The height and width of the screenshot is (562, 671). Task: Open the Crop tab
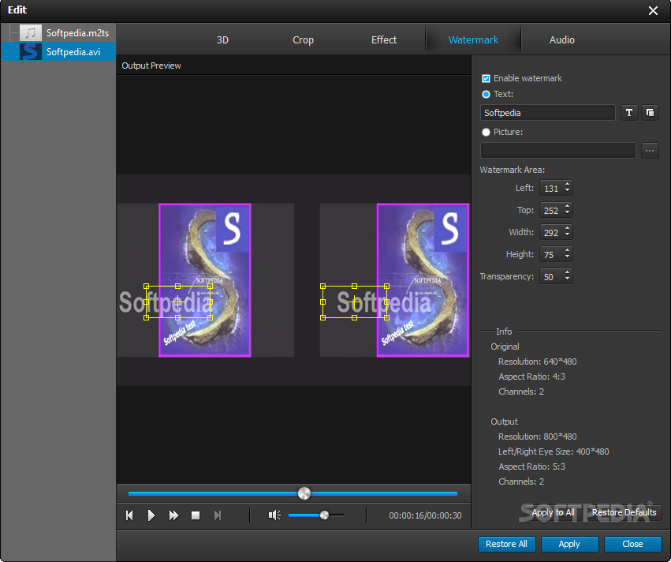[303, 39]
